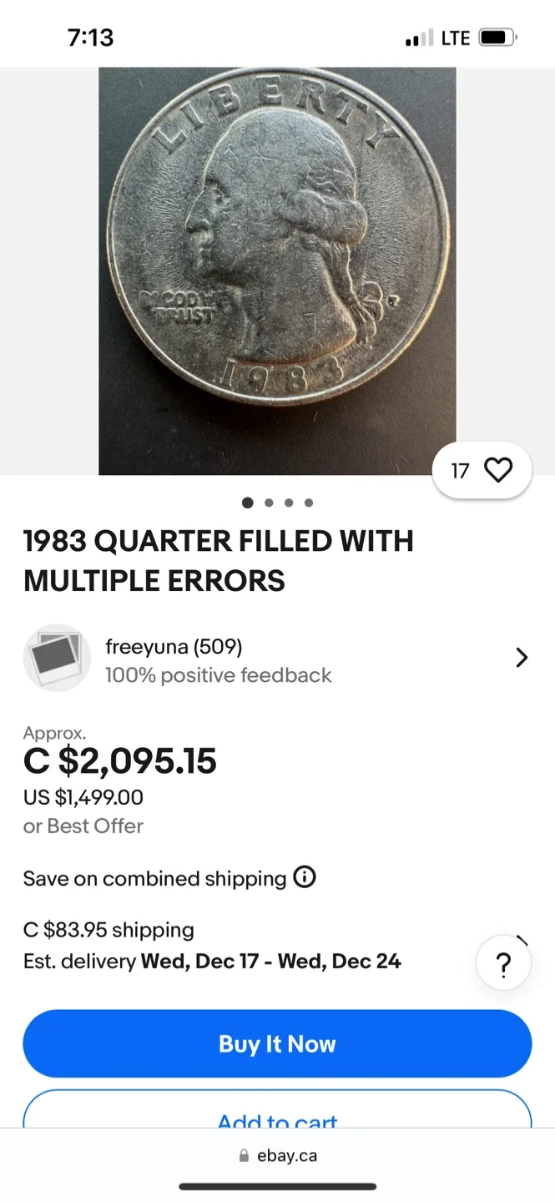Expand seller details with right chevron

pyautogui.click(x=522, y=658)
